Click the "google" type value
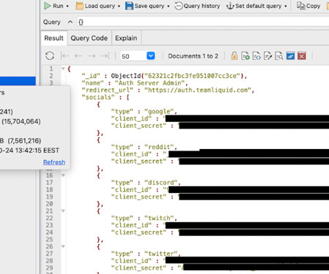 click(x=159, y=111)
